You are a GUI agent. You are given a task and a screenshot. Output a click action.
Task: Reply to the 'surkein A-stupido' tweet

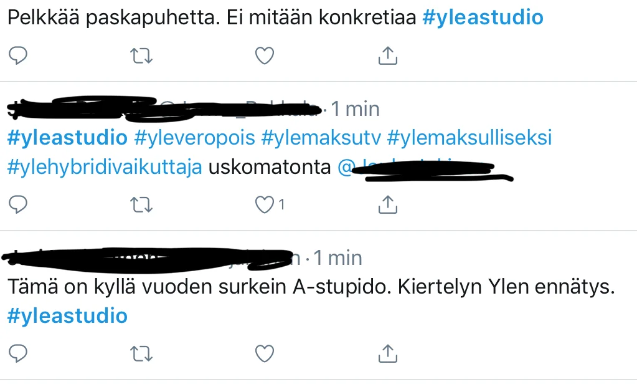[x=18, y=353]
